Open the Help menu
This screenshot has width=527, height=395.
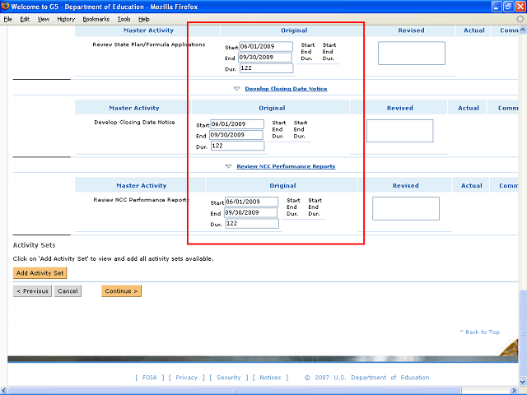144,19
